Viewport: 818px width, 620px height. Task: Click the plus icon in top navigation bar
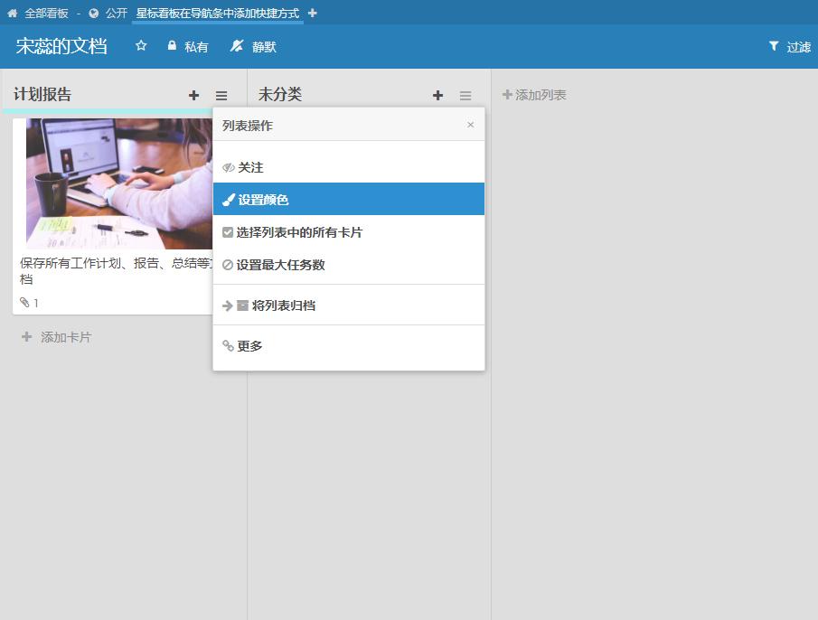313,14
